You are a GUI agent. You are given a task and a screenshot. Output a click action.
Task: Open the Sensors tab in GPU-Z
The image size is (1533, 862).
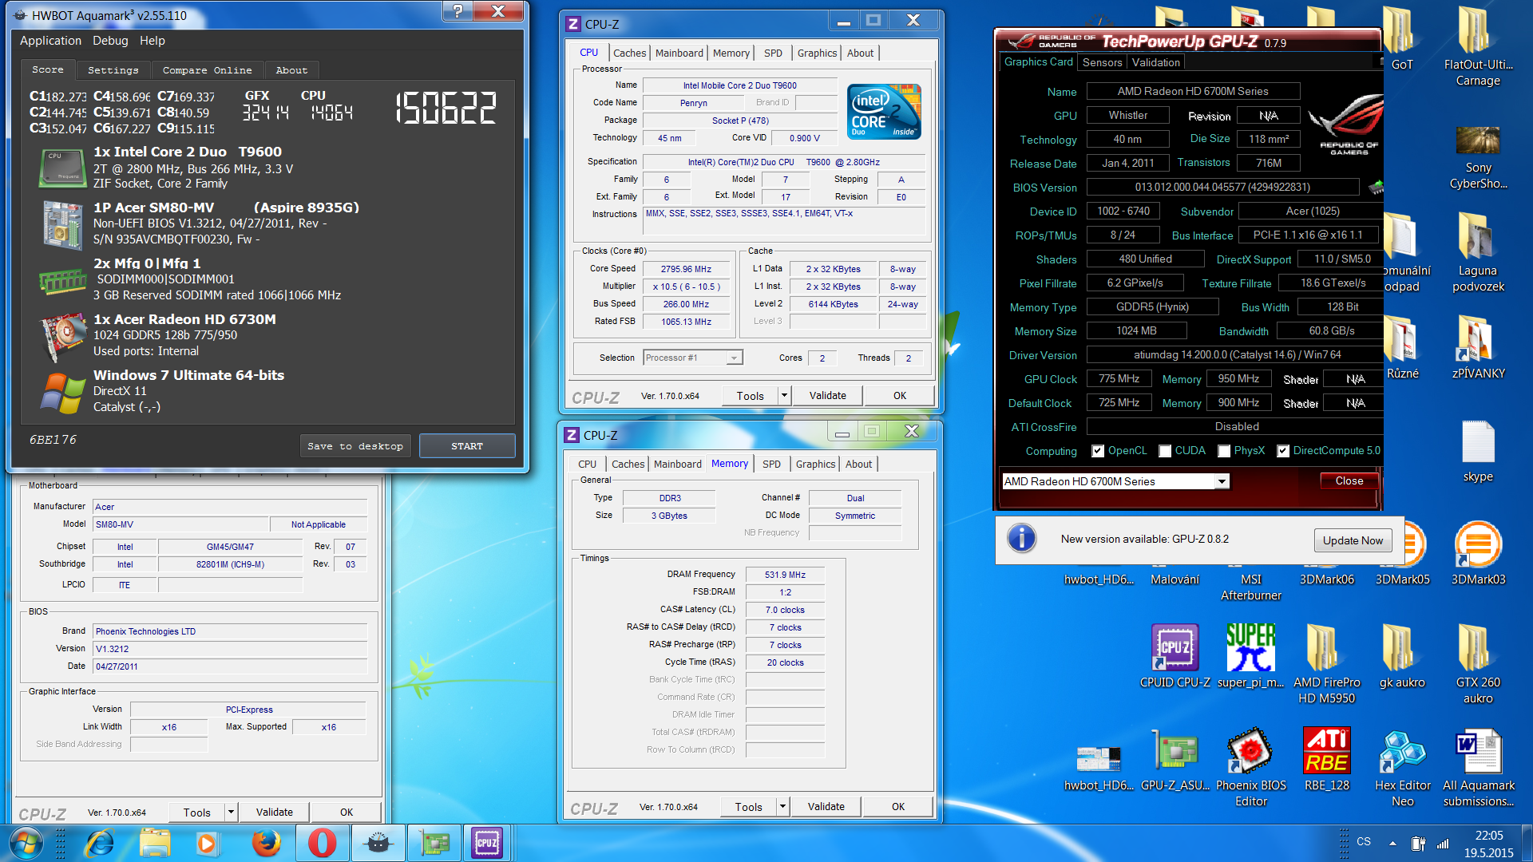(1102, 62)
